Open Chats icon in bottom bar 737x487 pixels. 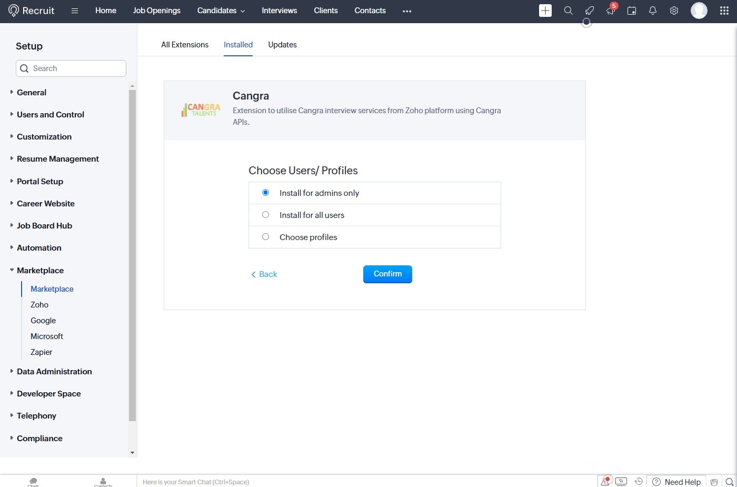[x=33, y=482]
